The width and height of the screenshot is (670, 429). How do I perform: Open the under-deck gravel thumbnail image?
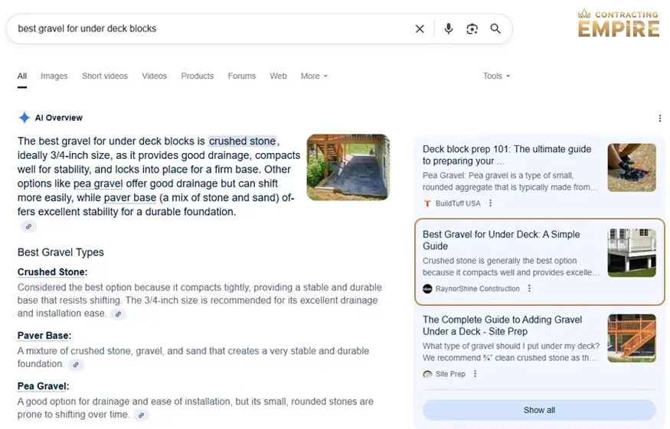click(x=348, y=167)
